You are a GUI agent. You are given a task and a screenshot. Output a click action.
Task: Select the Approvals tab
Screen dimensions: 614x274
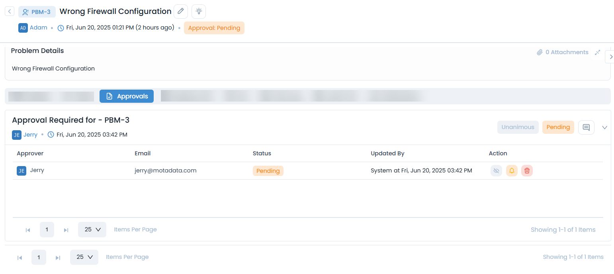point(127,96)
